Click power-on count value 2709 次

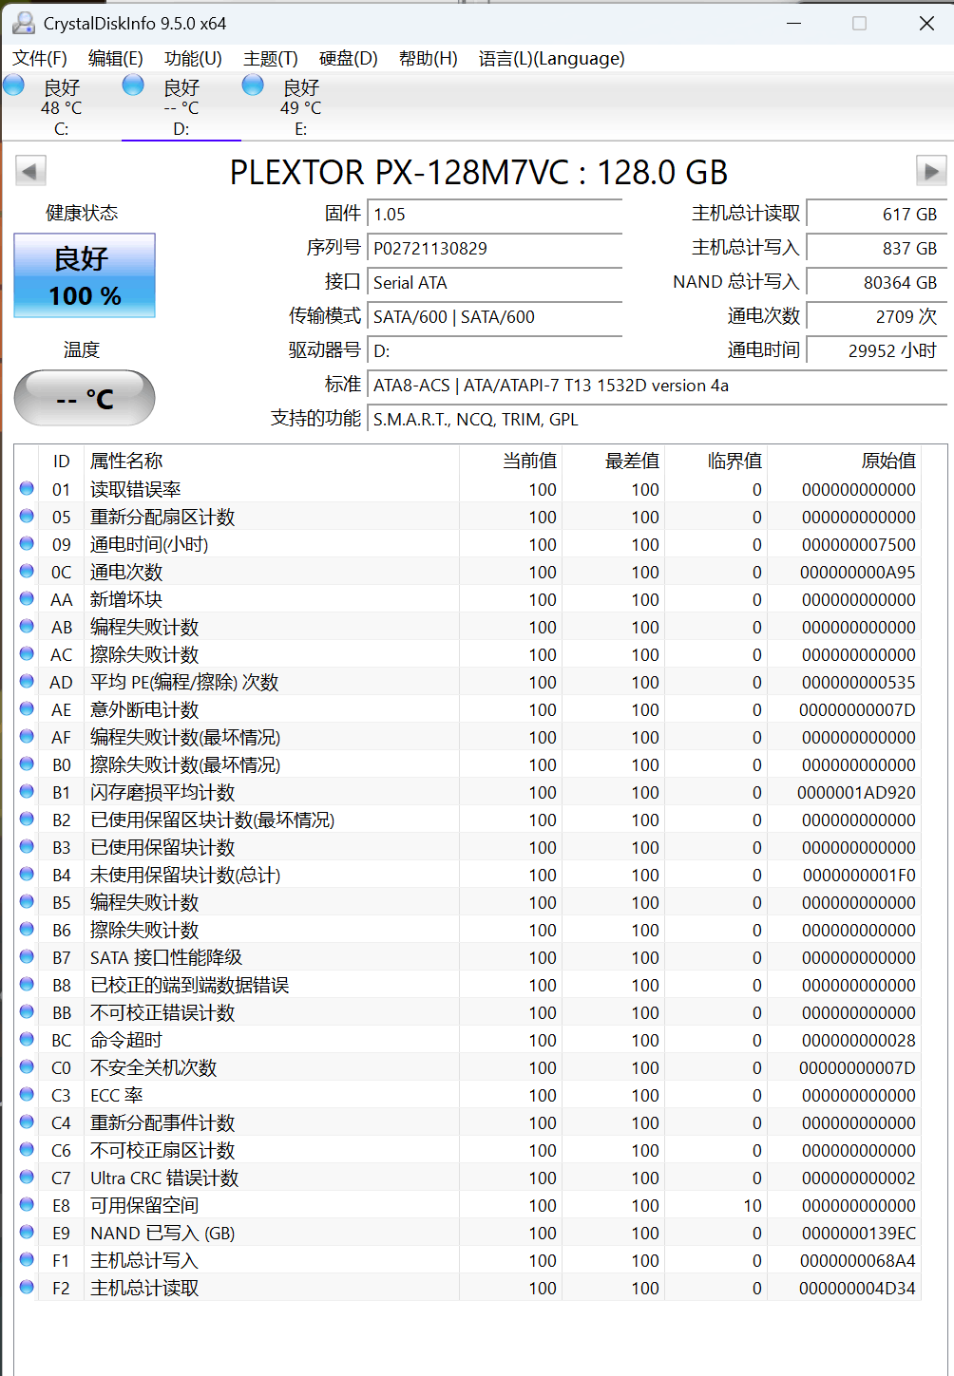coord(876,316)
